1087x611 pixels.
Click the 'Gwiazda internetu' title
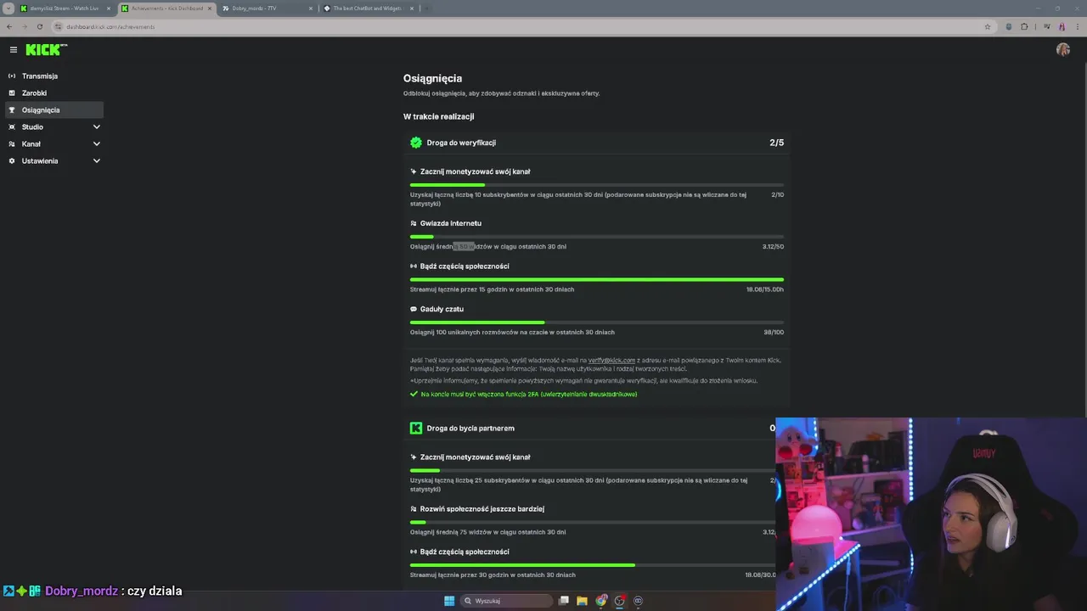point(451,223)
